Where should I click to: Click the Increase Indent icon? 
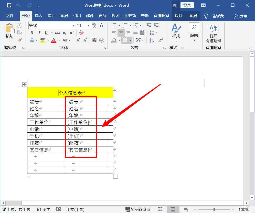coord(156,25)
